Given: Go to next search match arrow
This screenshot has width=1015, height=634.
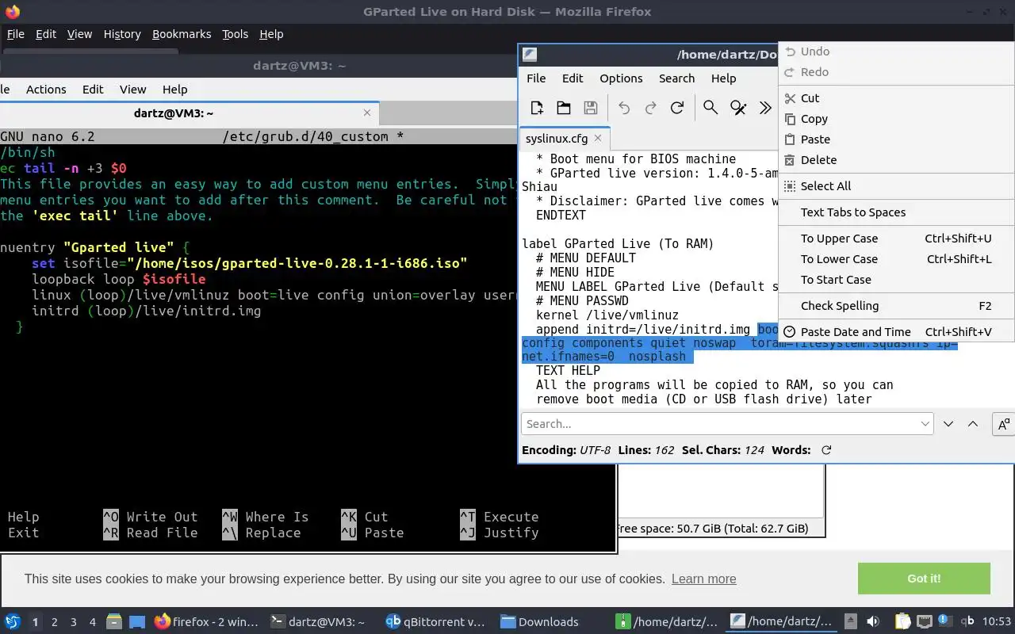Looking at the screenshot, I should [948, 424].
